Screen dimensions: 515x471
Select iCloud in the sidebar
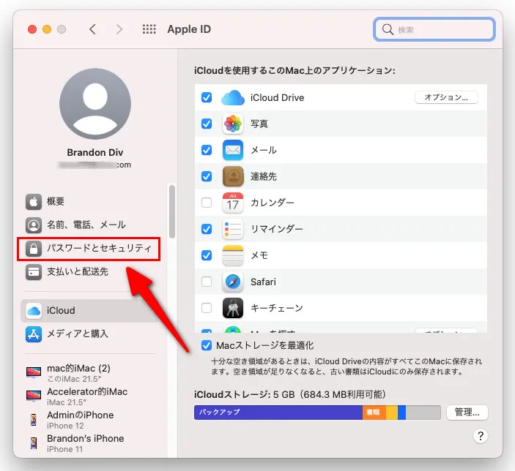click(89, 311)
